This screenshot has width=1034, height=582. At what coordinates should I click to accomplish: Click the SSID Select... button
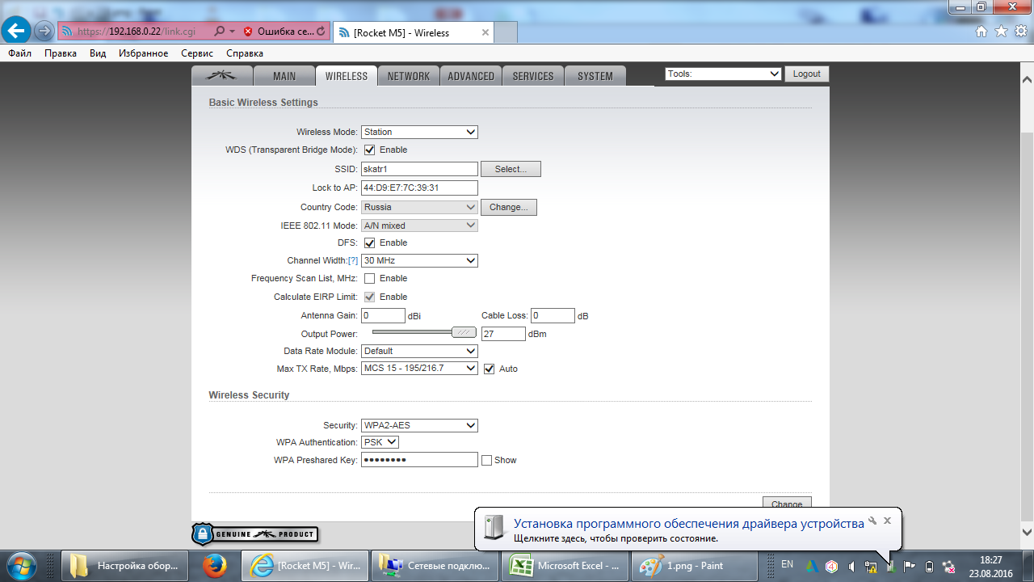pos(511,169)
